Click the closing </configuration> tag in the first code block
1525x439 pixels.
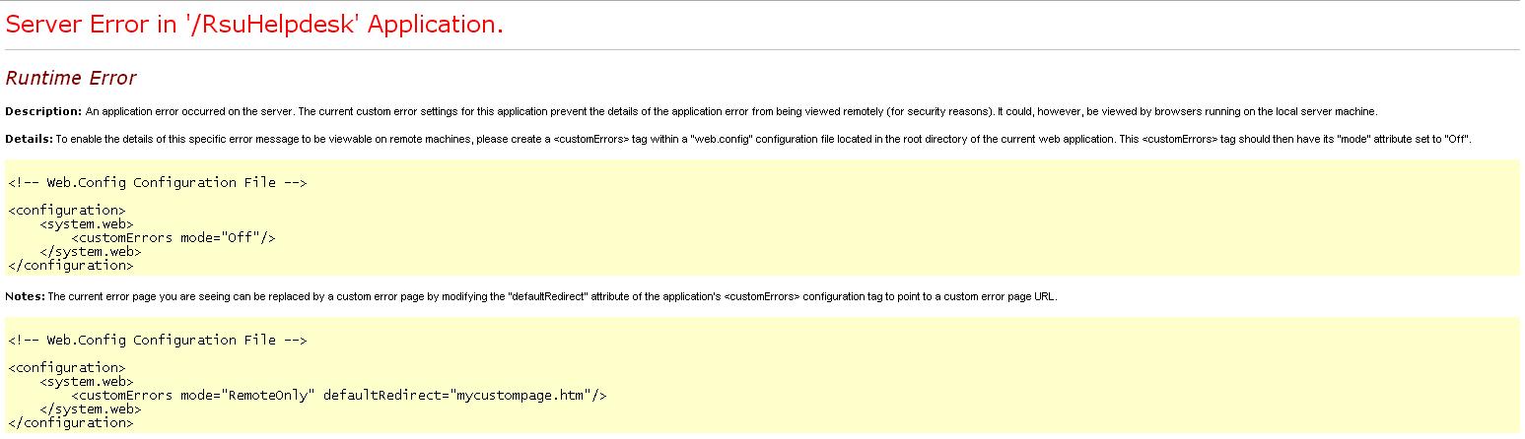[x=71, y=265]
